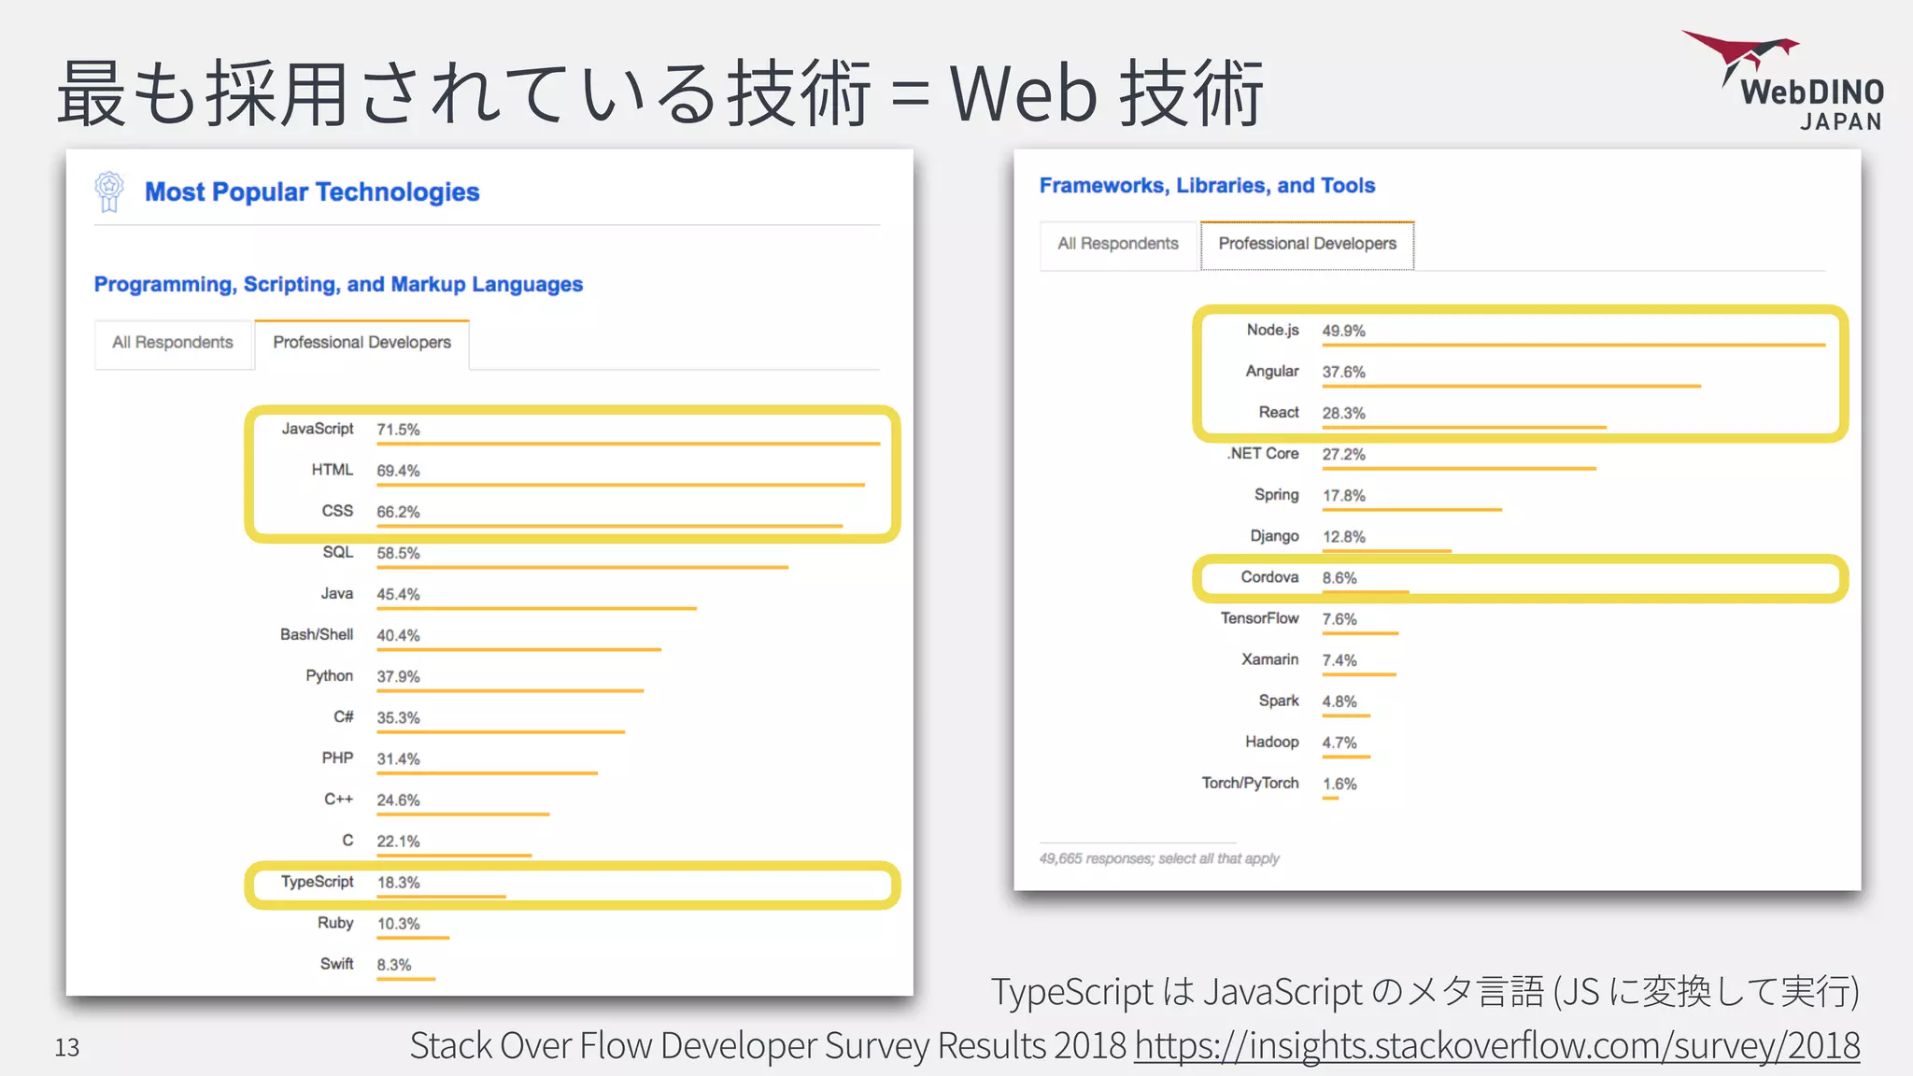Click the TensorFlow row label

(x=1259, y=618)
